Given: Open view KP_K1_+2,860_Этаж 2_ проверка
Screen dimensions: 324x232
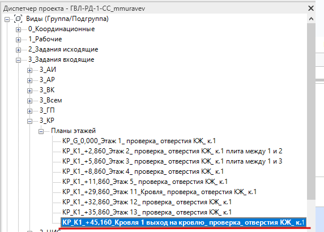Looking at the screenshot, I should (x=172, y=151).
